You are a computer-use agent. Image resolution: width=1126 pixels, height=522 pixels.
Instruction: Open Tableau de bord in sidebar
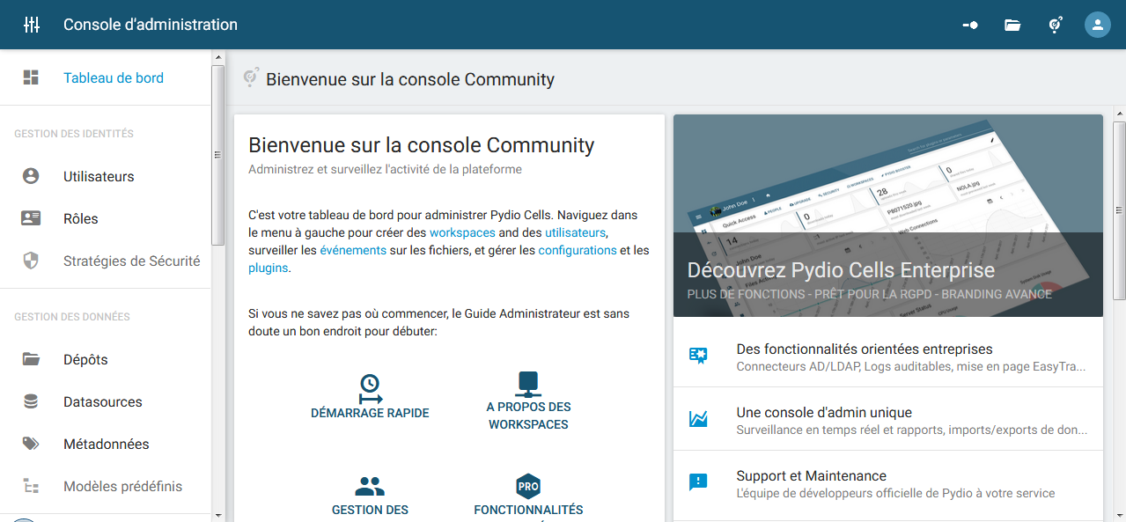[113, 77]
